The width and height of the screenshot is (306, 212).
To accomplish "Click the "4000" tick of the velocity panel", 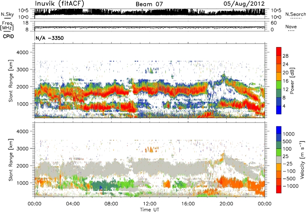I will pyautogui.click(x=23, y=131).
